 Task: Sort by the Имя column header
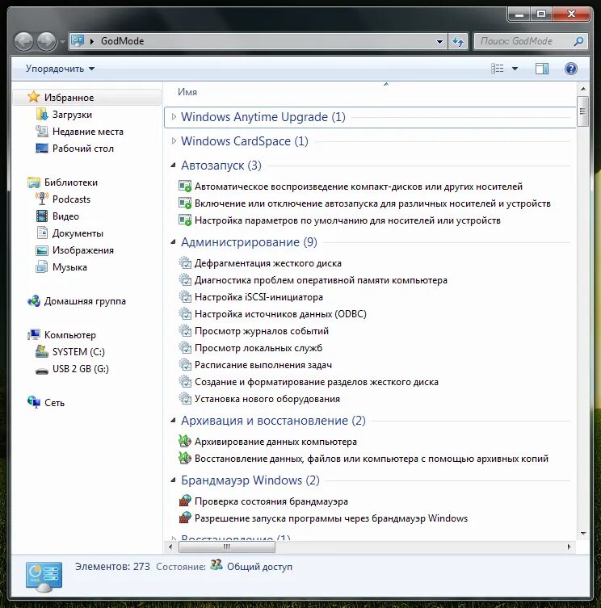click(187, 92)
